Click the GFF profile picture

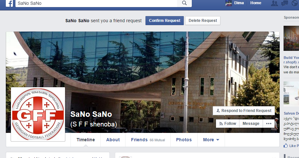click(x=38, y=114)
